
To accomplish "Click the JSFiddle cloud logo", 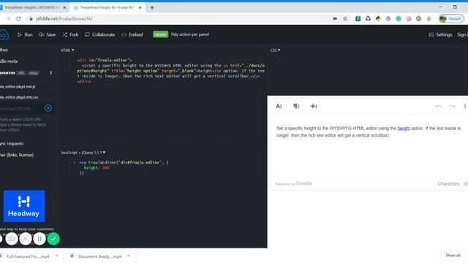I will 4,34.
